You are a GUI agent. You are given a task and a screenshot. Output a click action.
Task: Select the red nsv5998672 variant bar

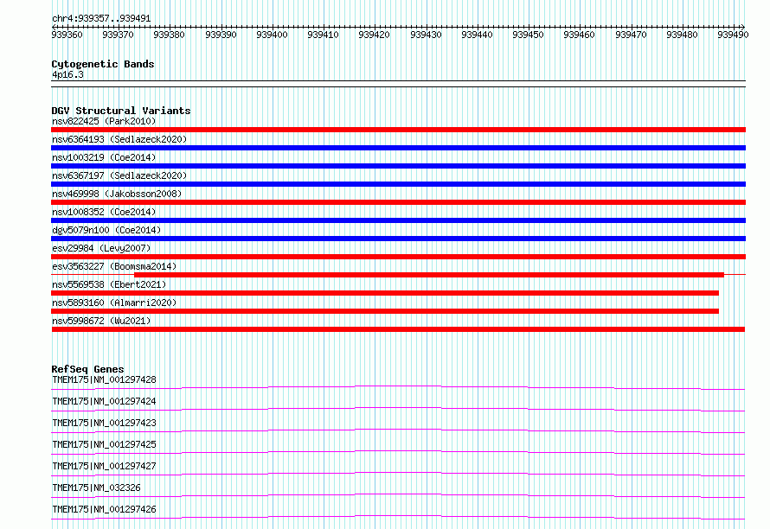click(x=398, y=329)
